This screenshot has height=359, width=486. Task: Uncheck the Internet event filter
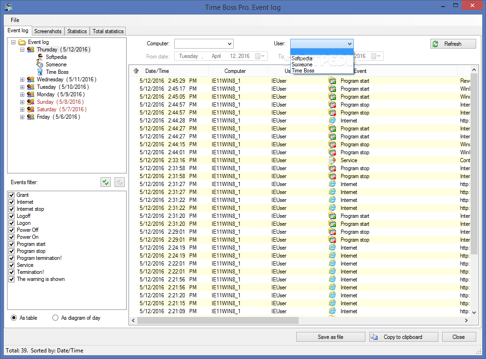click(x=12, y=202)
